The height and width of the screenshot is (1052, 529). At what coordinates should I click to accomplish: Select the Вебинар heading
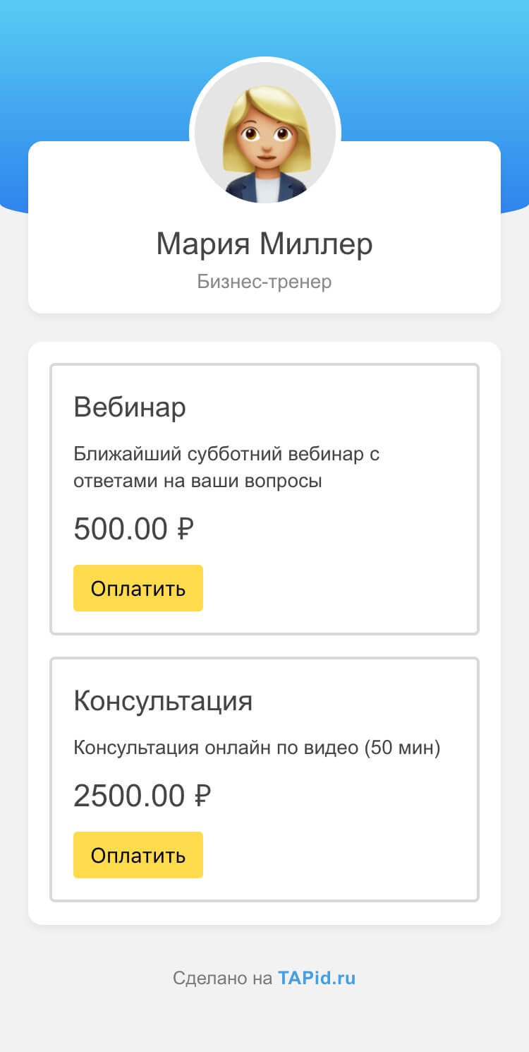[130, 407]
